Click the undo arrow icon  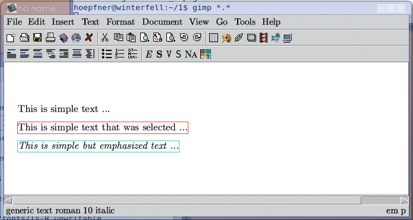(184, 37)
